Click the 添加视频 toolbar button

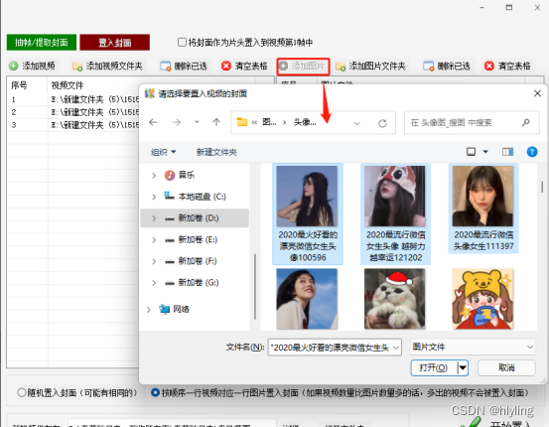[x=32, y=66]
